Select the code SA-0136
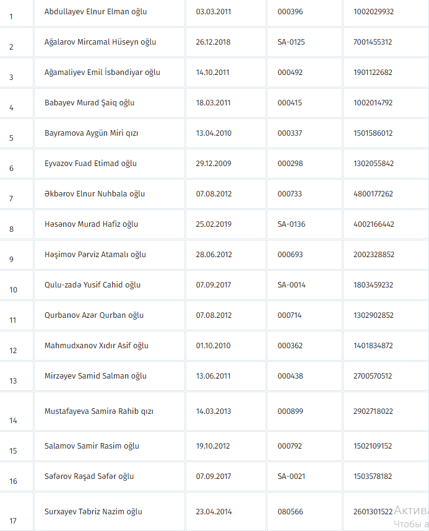429x531 pixels. pyautogui.click(x=291, y=224)
